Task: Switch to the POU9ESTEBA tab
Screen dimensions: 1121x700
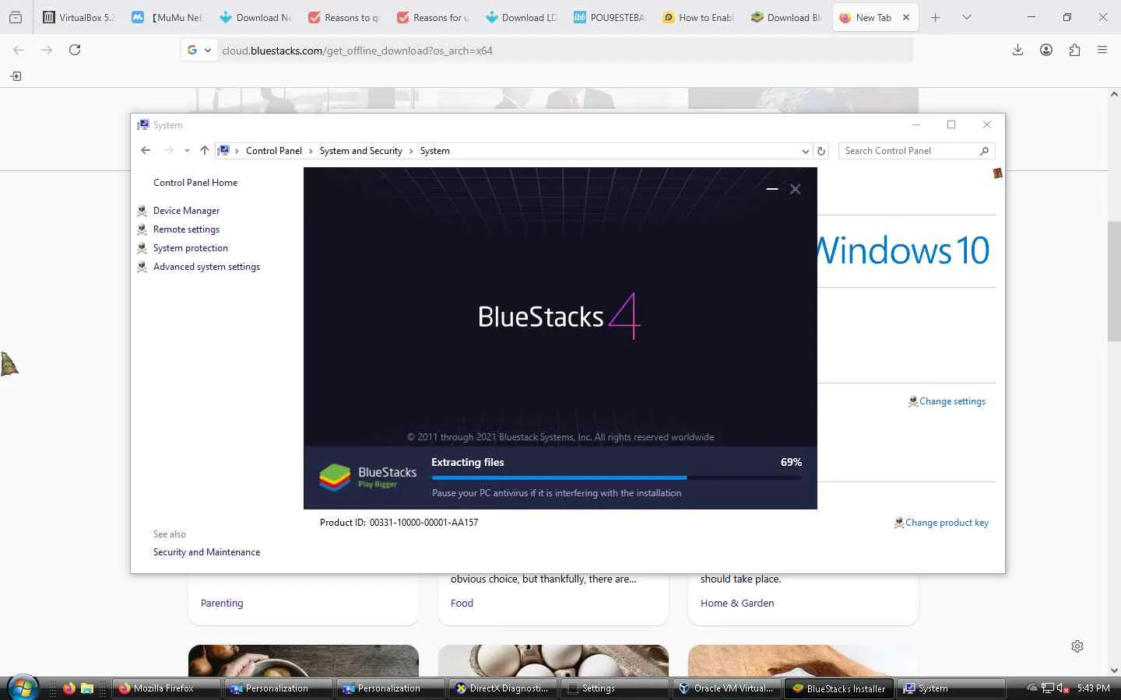Action: 610,17
